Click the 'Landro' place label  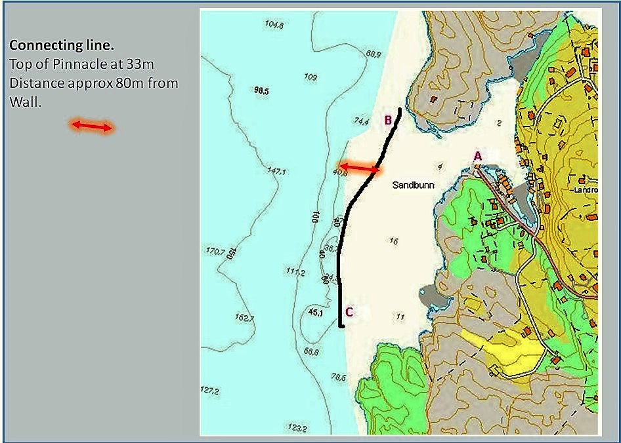(582, 190)
